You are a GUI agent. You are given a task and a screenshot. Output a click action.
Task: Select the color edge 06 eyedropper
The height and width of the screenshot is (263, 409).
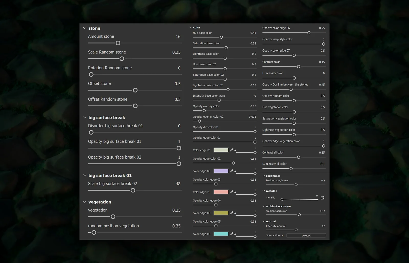pyautogui.click(x=232, y=234)
